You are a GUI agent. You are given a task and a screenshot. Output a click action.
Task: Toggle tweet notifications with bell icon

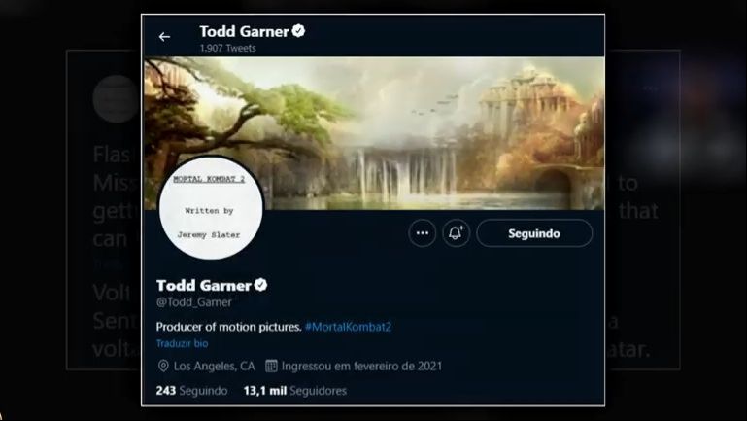(456, 233)
